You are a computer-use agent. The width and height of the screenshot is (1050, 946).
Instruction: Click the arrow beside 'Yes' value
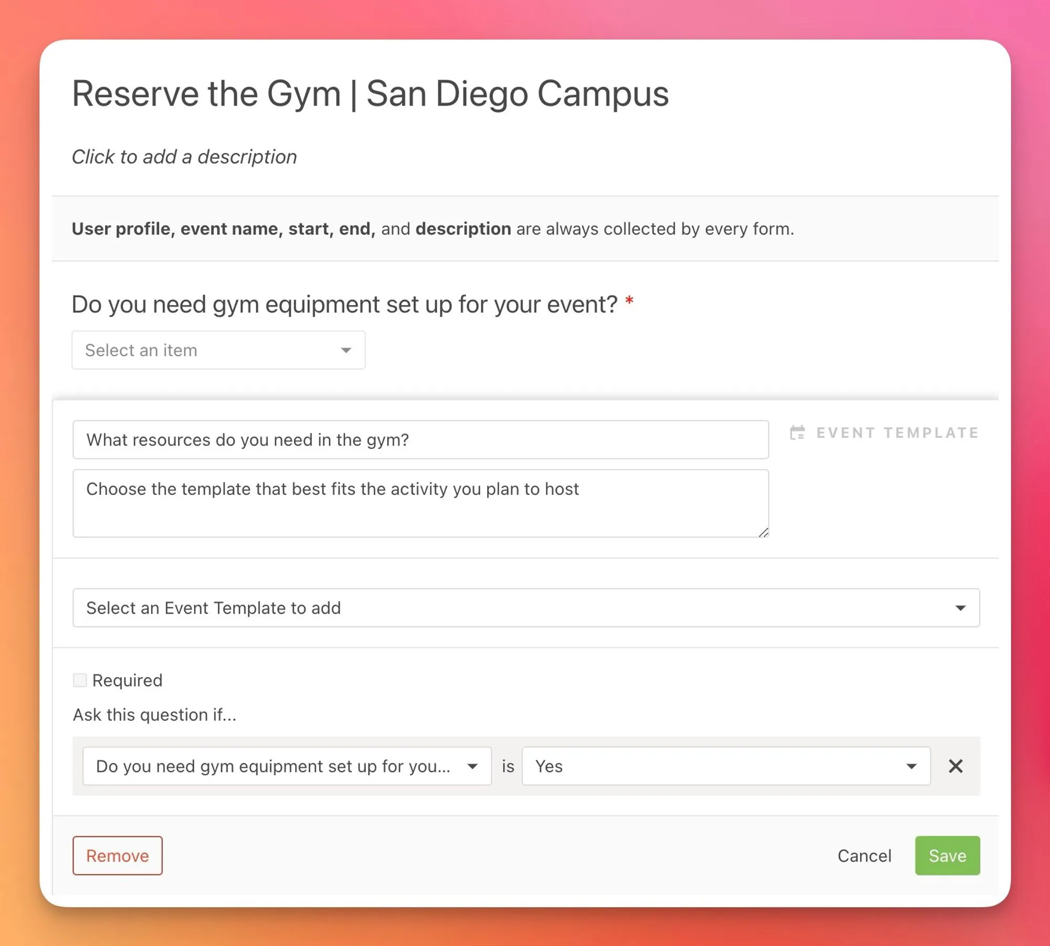click(x=911, y=766)
